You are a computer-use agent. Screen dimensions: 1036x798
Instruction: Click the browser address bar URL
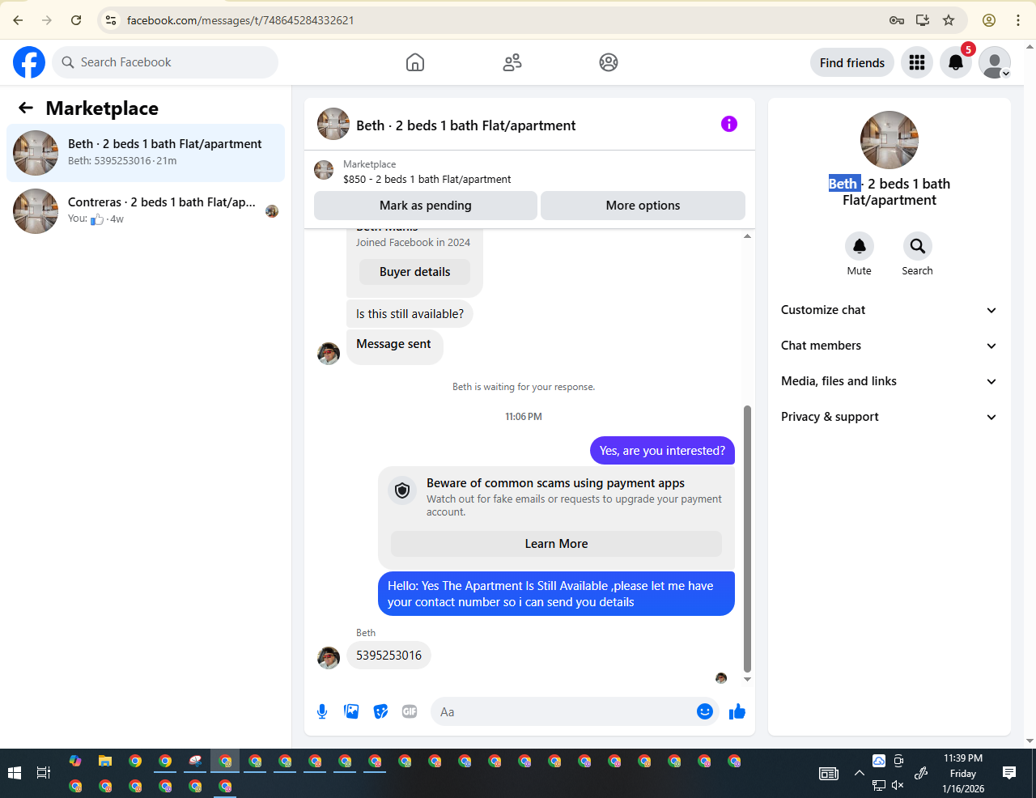click(240, 20)
